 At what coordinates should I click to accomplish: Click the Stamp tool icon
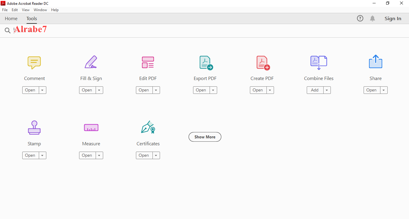coord(34,128)
